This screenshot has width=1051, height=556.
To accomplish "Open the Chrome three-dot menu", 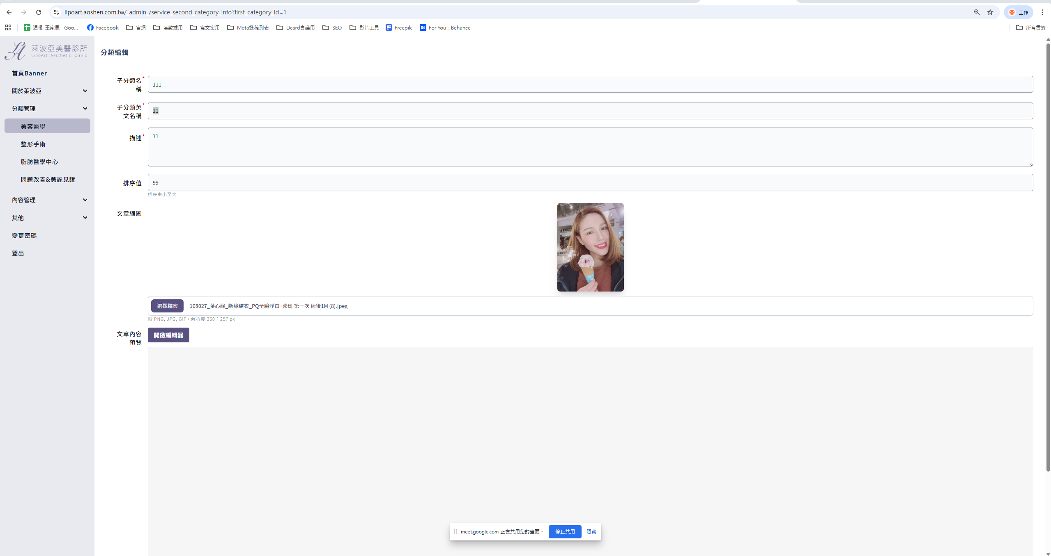I will pyautogui.click(x=1042, y=12).
